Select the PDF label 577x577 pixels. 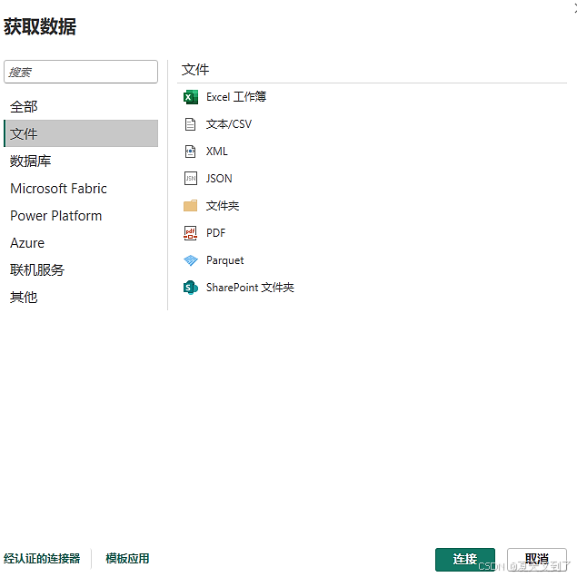(x=215, y=233)
